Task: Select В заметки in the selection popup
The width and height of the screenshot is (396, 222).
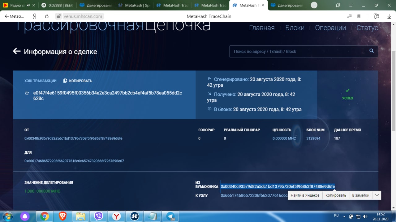Action: tap(361, 195)
